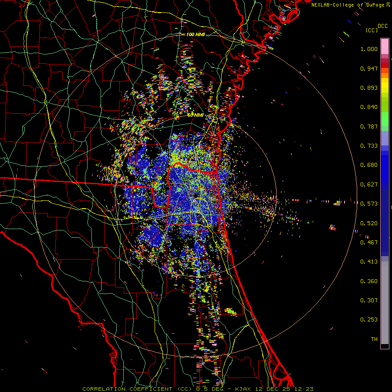Click the DCC product label above the legend

tap(383, 26)
